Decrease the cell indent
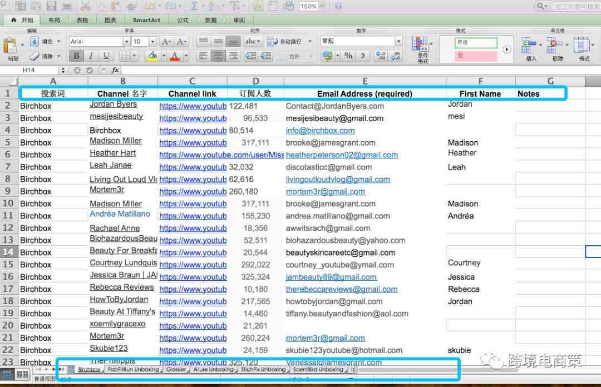 250,56
